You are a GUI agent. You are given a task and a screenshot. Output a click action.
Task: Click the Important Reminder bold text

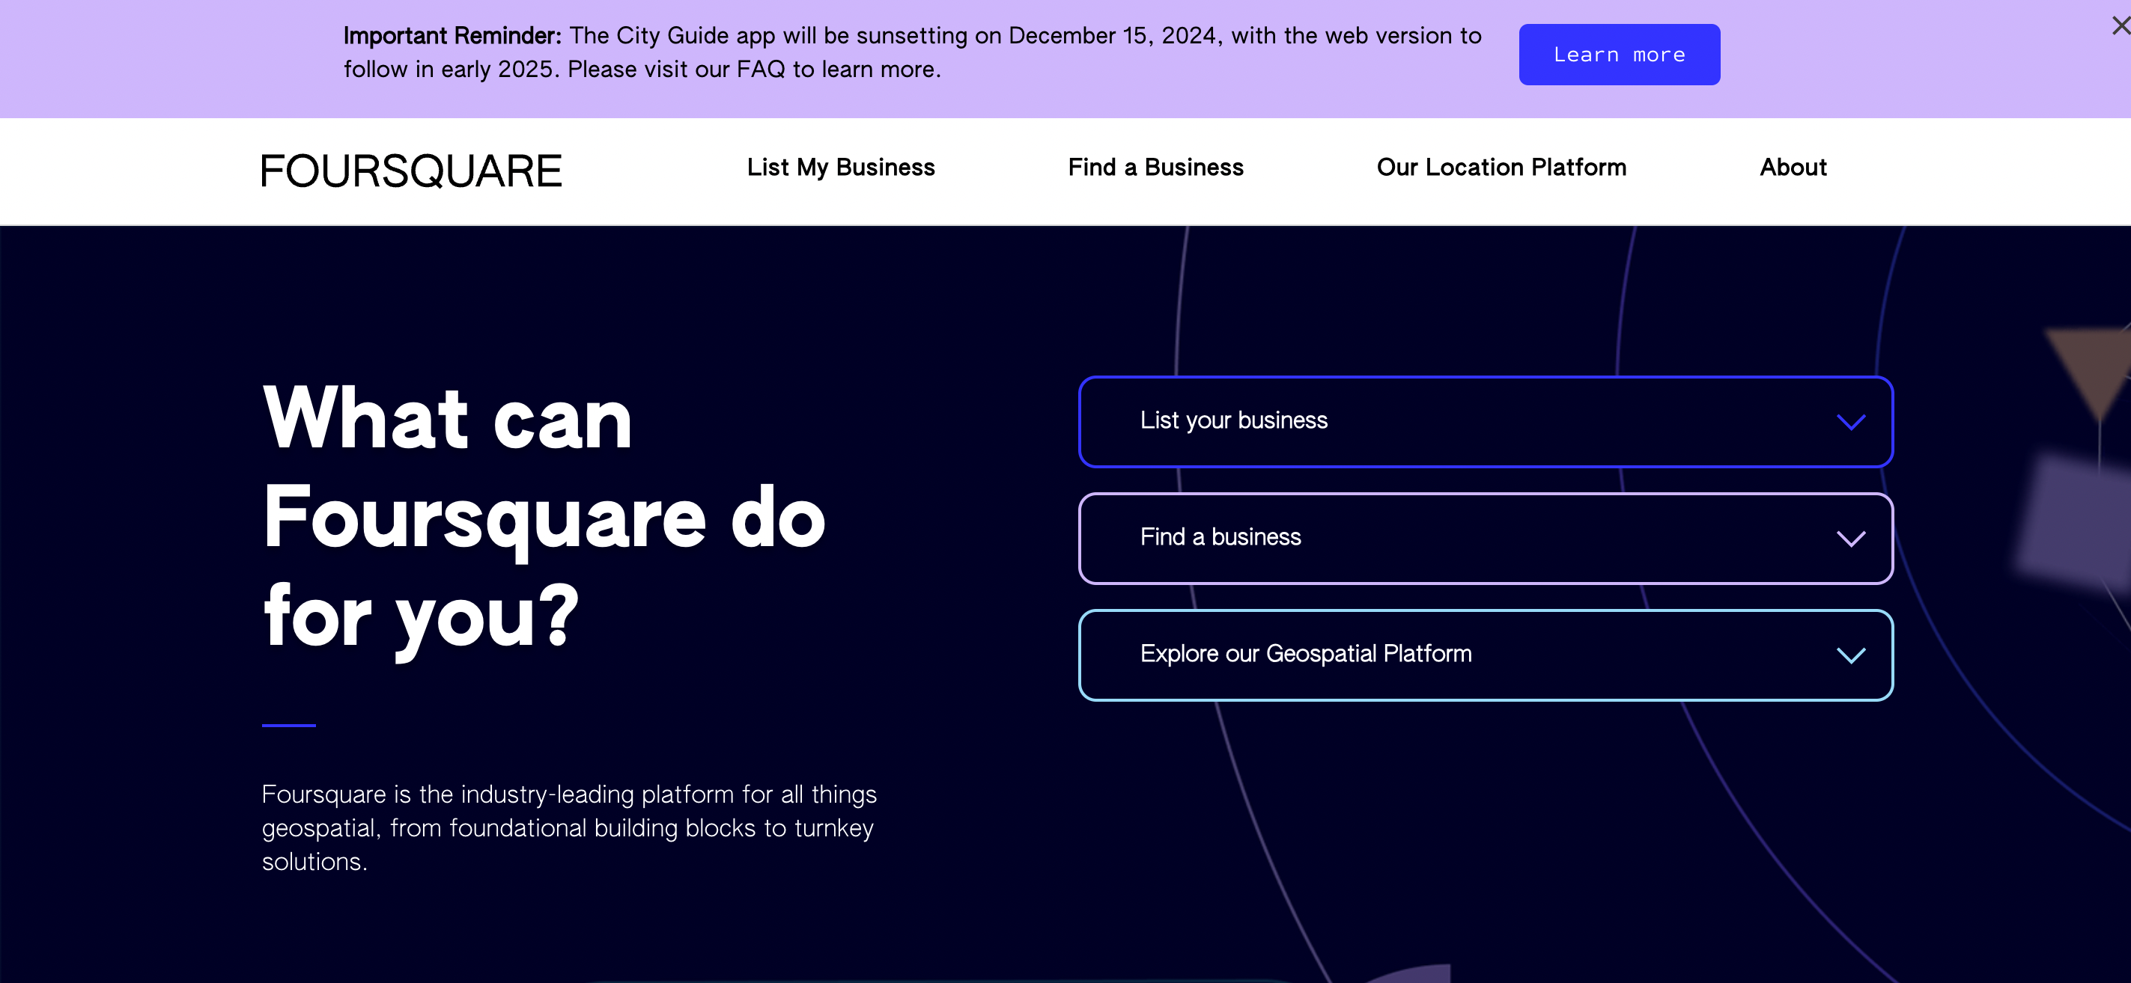(x=452, y=36)
